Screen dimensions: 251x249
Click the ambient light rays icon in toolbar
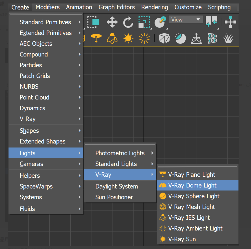click(144, 38)
